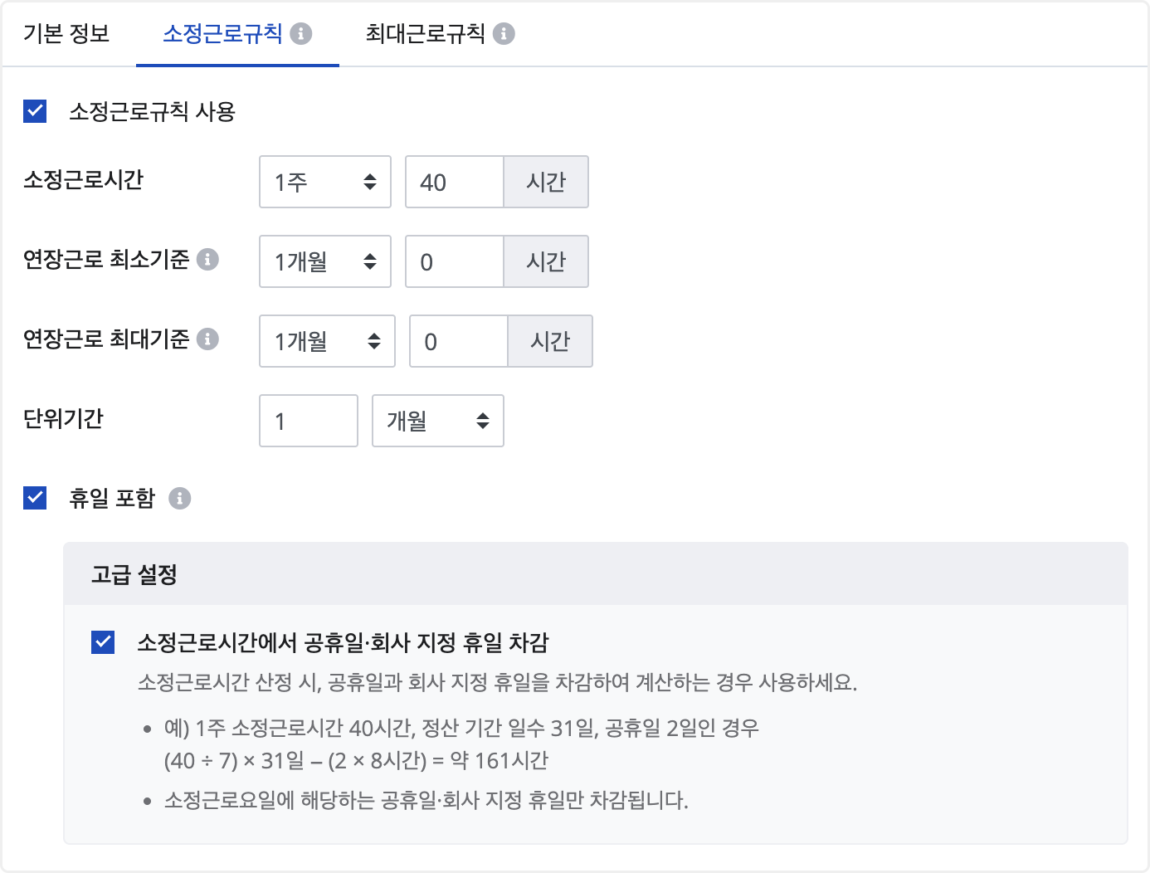Click info icon next to 소정근로규칙 tab
This screenshot has width=1150, height=873.
point(301,34)
